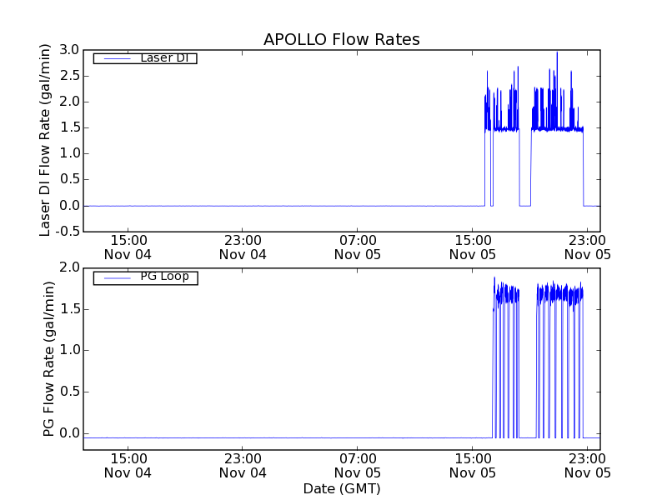667x500 pixels.
Task: Click top plot's "07:00 Nov 05" date label
Action: 358,247
